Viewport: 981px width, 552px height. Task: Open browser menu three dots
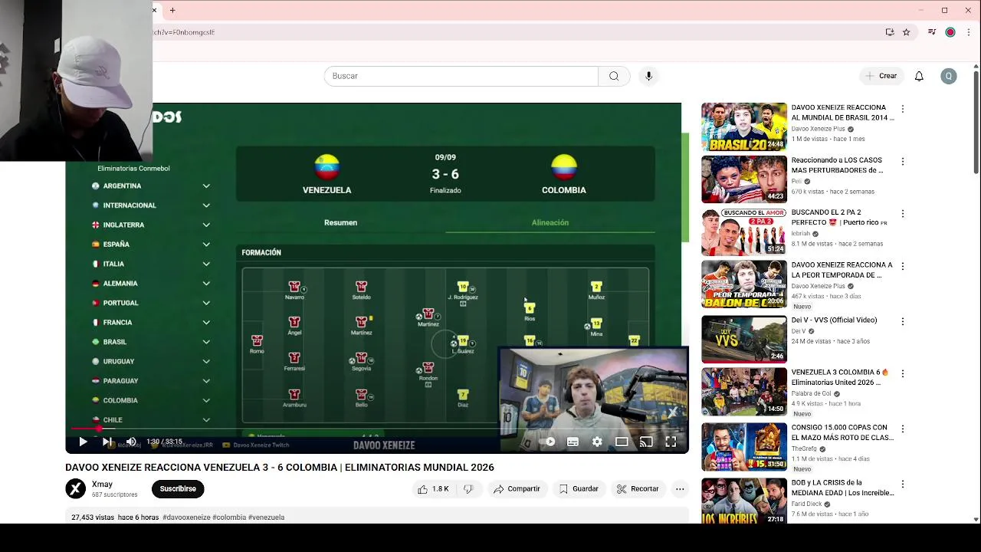coord(970,32)
